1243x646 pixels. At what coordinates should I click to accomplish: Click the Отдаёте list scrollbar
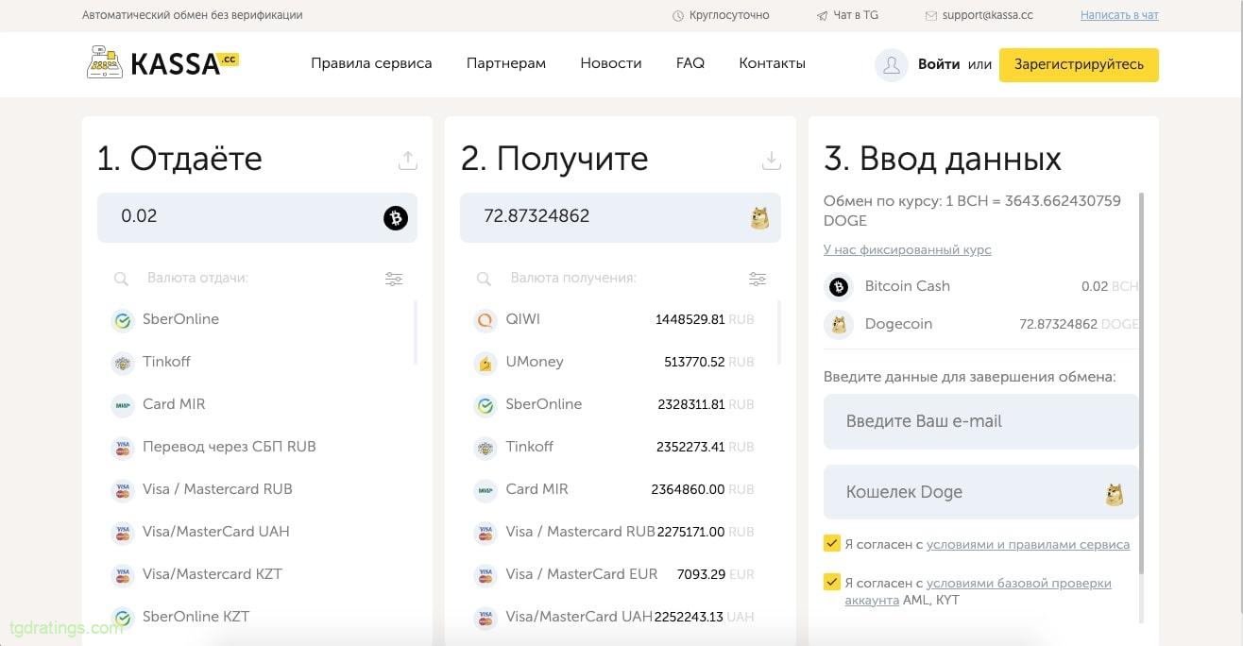[x=416, y=332]
